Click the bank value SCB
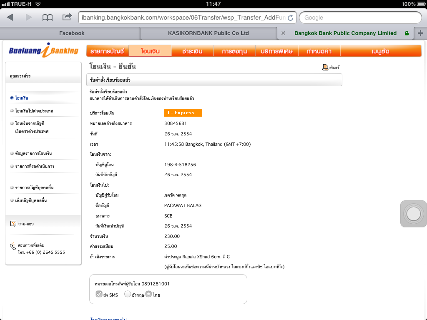The image size is (427, 320). [168, 216]
